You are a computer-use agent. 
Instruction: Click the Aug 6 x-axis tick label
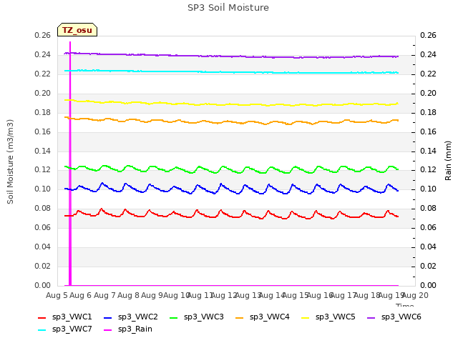coord(81,295)
